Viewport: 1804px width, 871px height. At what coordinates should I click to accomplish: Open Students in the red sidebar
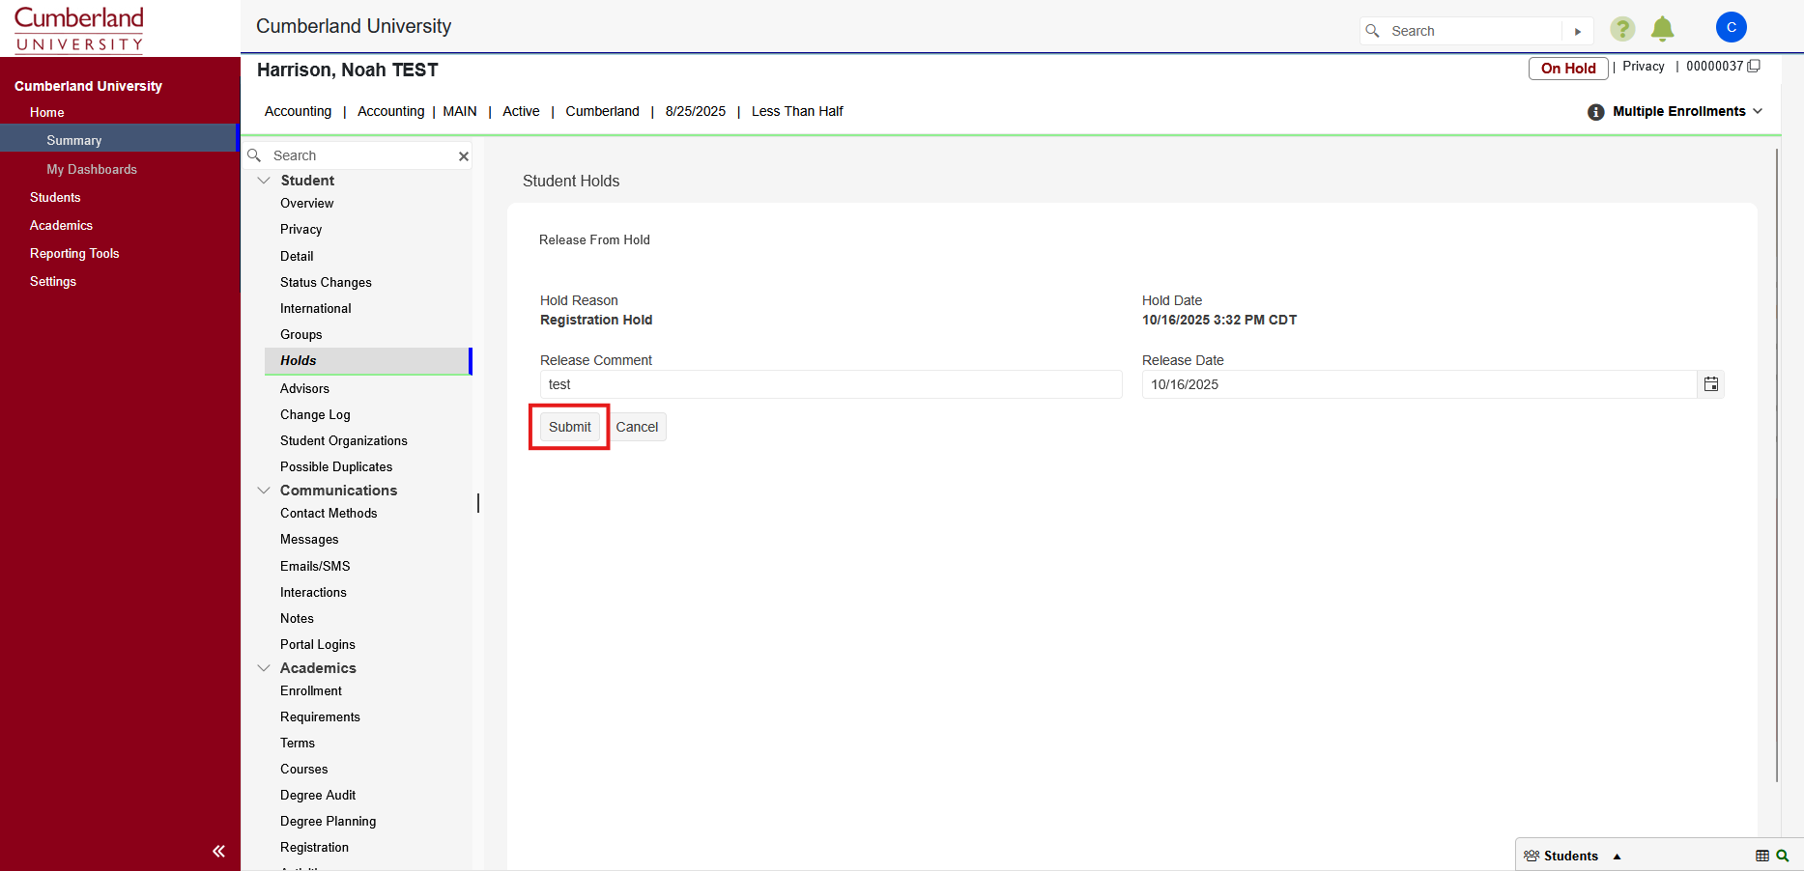pyautogui.click(x=55, y=197)
